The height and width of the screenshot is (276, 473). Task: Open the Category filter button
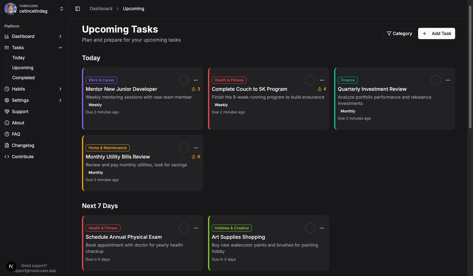tap(399, 34)
